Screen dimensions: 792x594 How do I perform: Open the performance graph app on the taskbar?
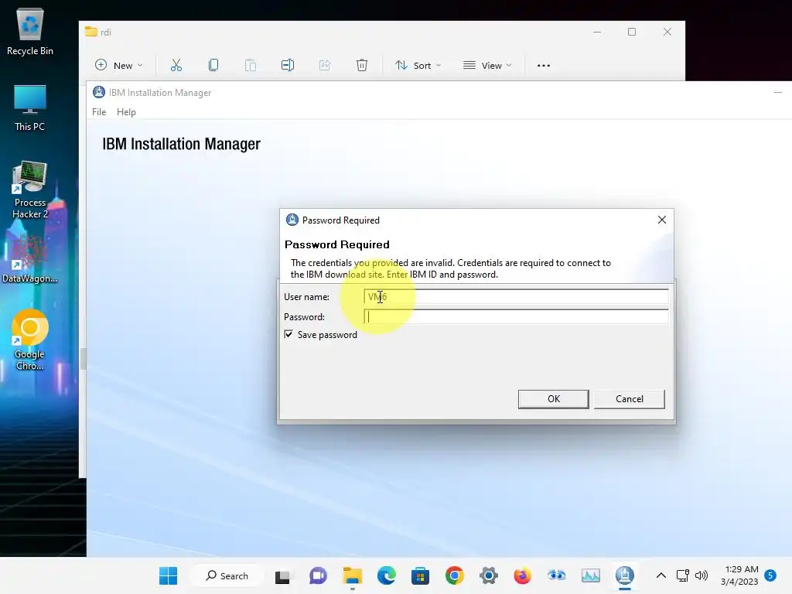590,575
